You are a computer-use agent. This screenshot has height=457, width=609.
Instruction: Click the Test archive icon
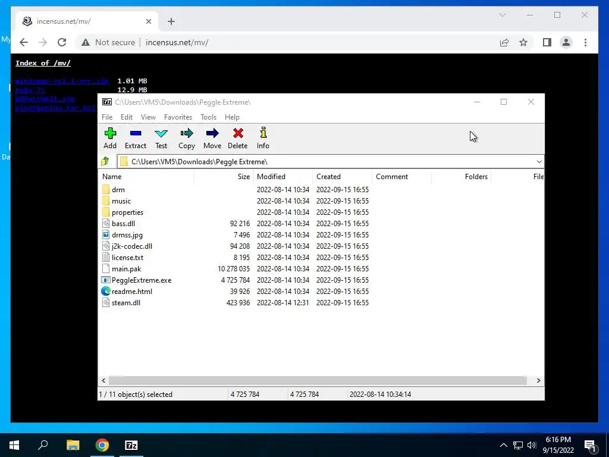point(161,133)
